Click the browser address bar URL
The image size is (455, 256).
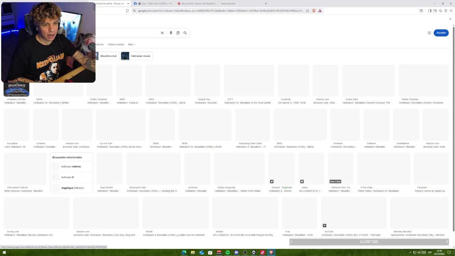click(x=220, y=11)
